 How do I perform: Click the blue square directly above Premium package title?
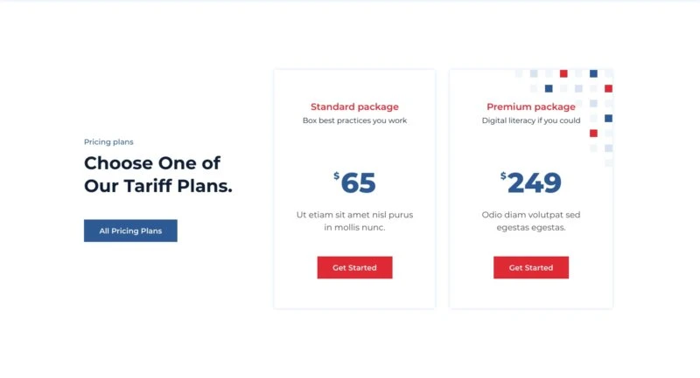549,88
